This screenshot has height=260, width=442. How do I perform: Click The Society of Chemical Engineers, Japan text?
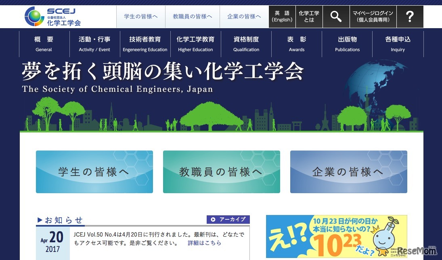[x=117, y=89]
